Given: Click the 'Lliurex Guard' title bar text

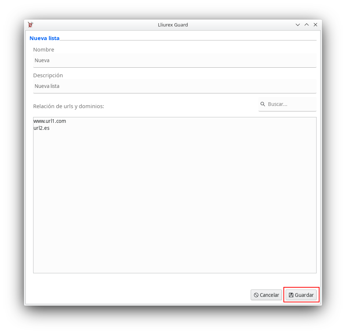Looking at the screenshot, I should coord(173,25).
